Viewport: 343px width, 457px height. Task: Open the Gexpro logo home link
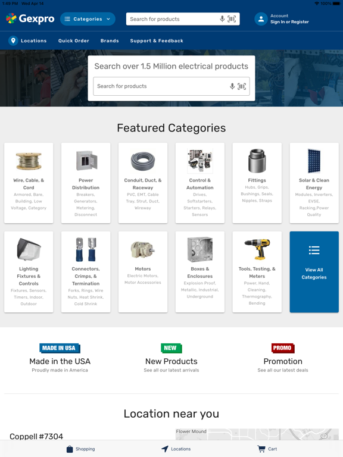[30, 18]
